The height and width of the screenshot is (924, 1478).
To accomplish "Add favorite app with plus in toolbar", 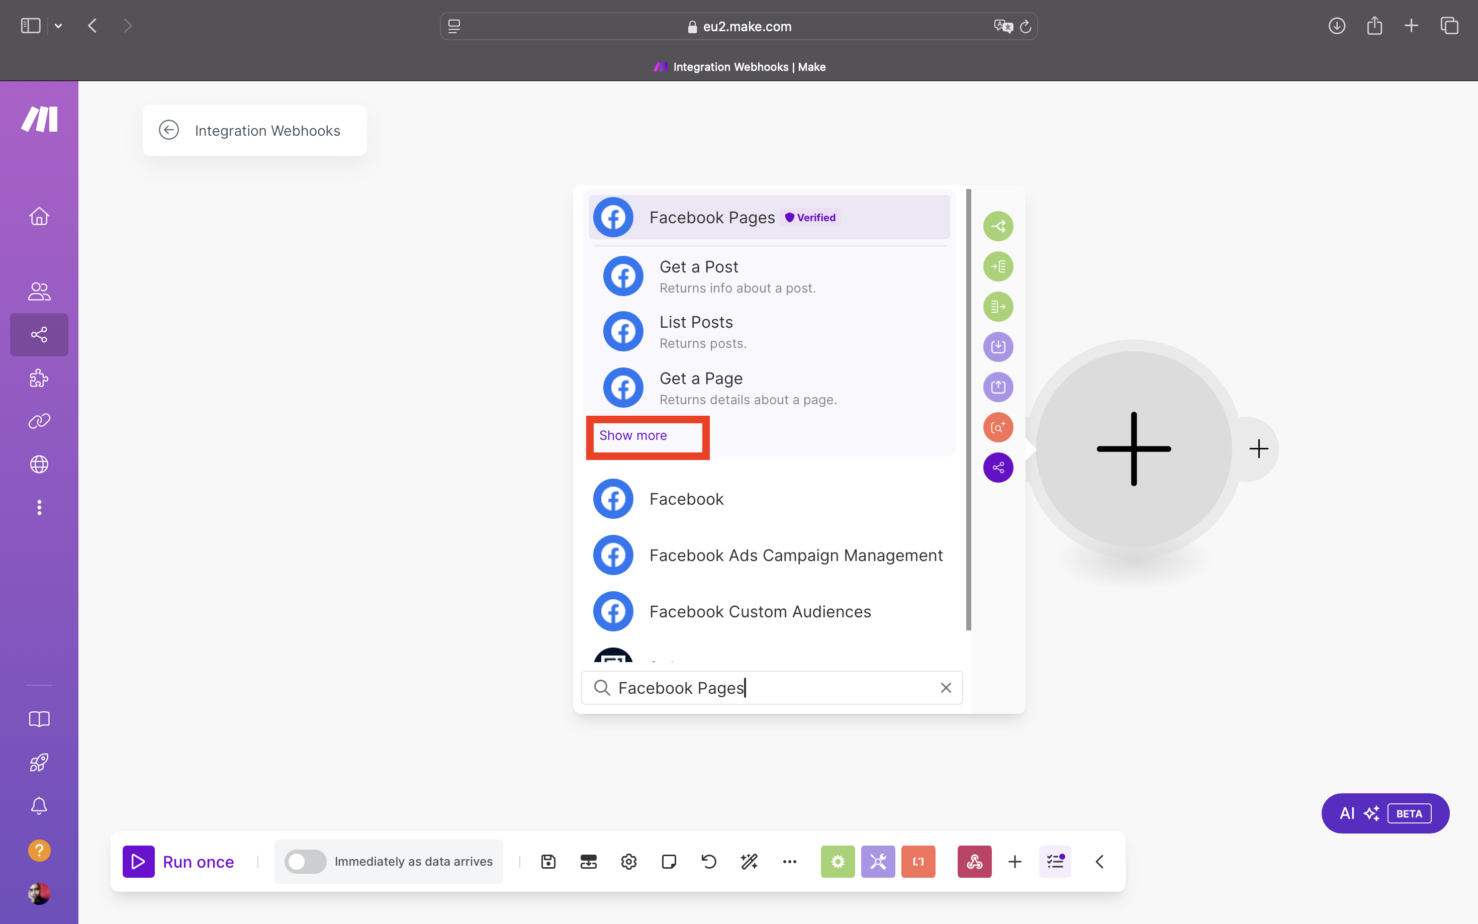I will coord(1015,862).
